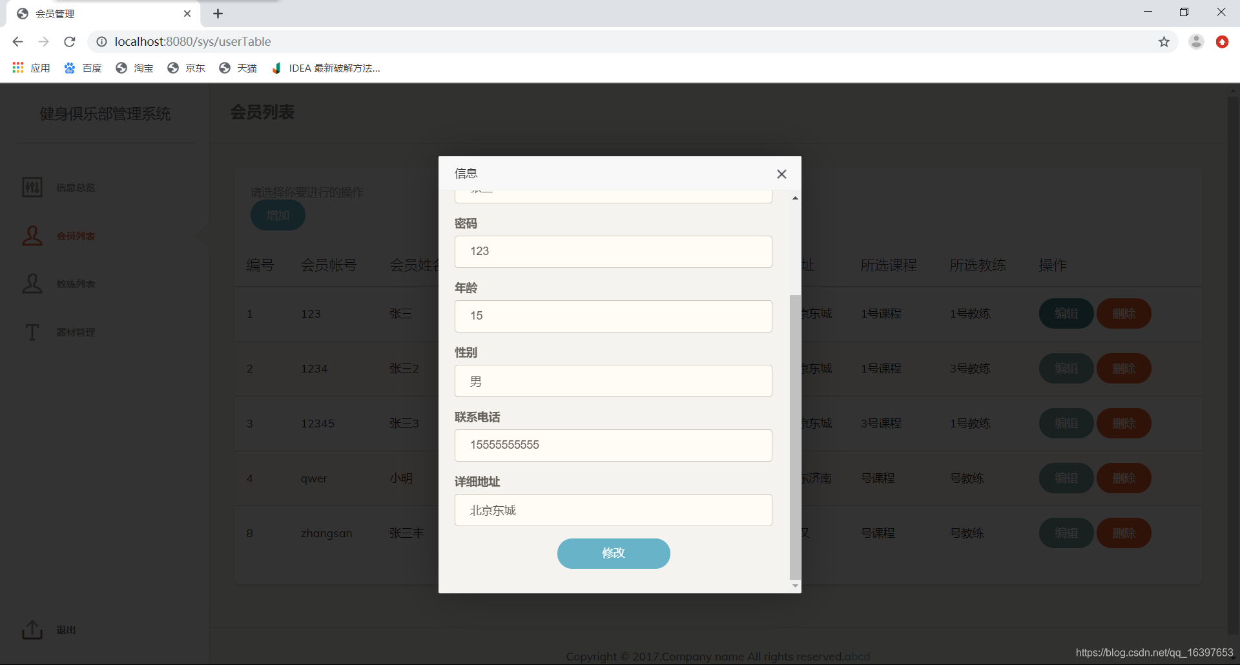Click the dialog scrollbar down arrow
1240x665 pixels.
[795, 586]
